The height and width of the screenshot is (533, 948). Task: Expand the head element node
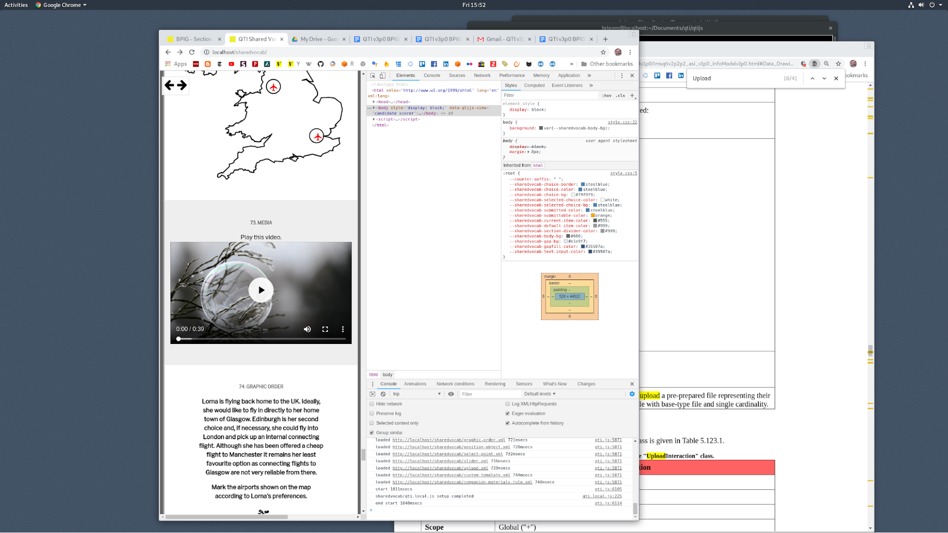tap(374, 102)
